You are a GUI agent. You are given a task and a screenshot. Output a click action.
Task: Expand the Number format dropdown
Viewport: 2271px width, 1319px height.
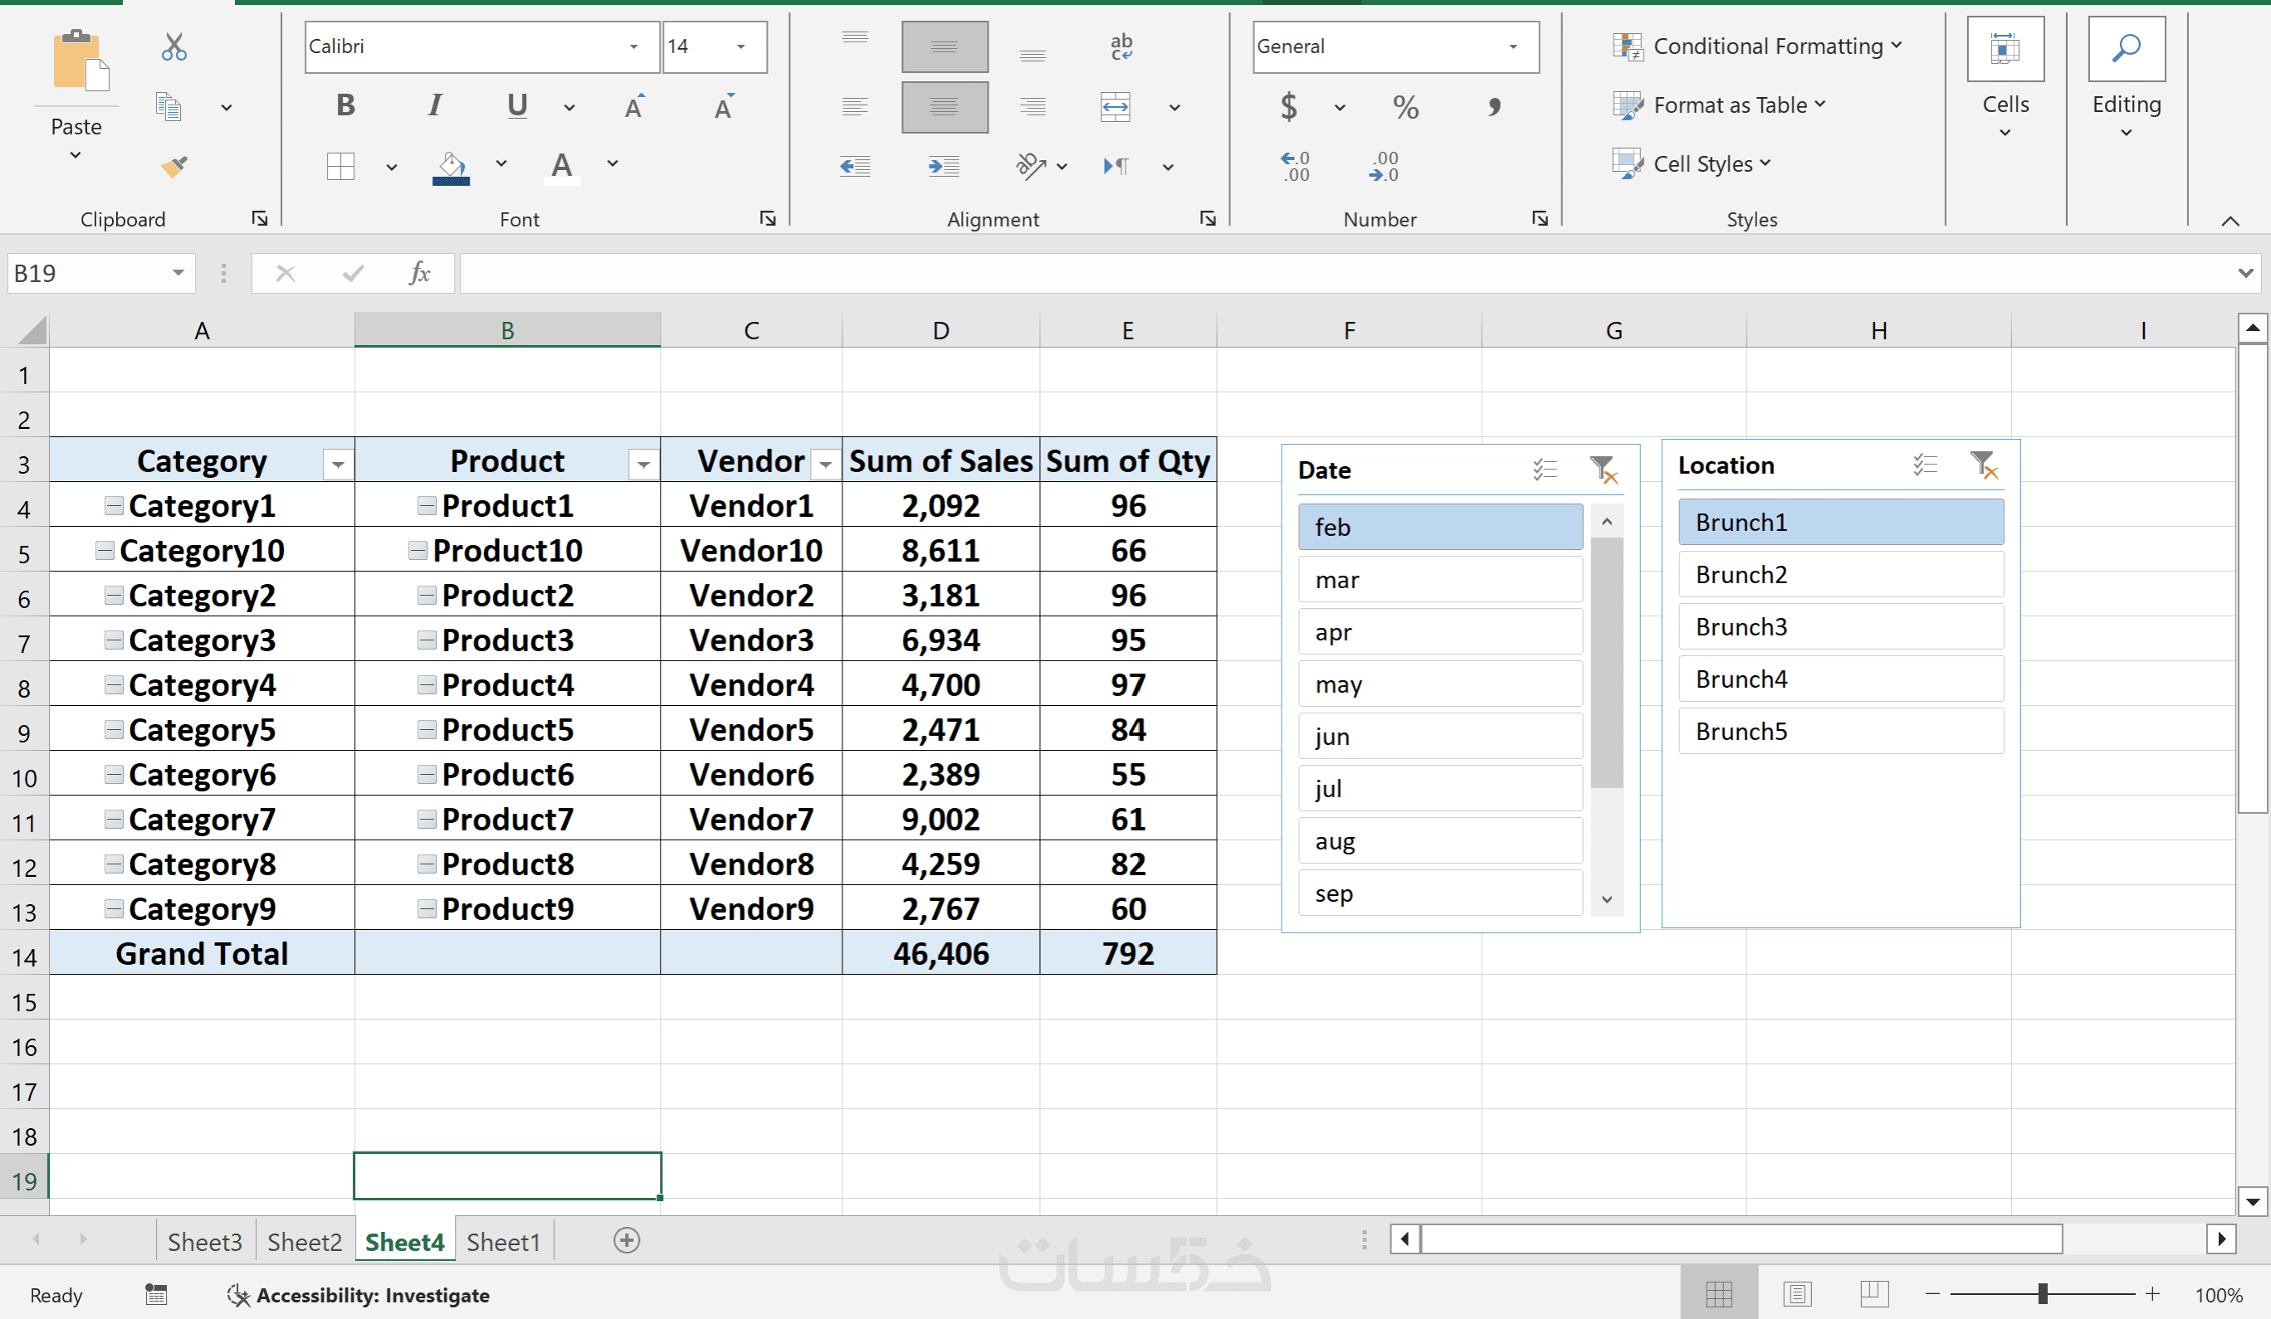(1512, 46)
